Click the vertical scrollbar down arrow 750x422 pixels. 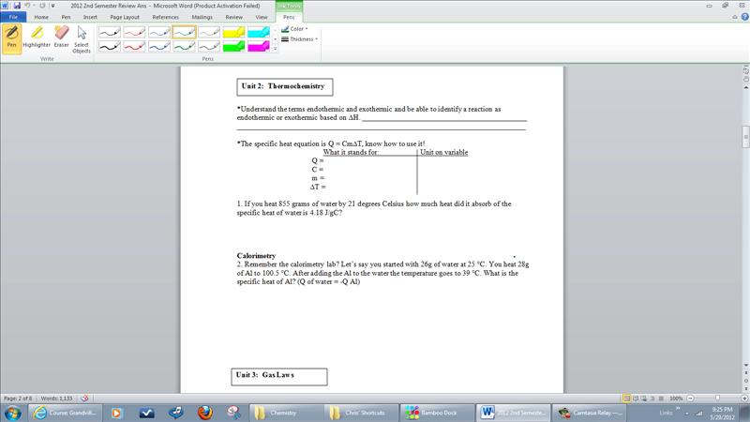pyautogui.click(x=745, y=366)
